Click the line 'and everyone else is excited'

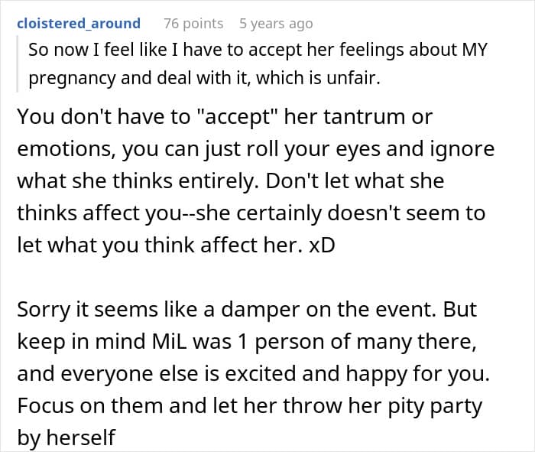coord(254,374)
